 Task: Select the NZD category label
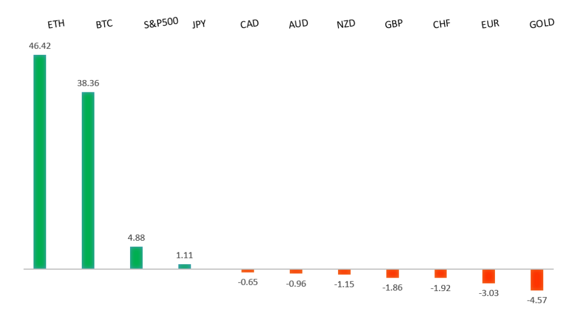click(x=345, y=24)
